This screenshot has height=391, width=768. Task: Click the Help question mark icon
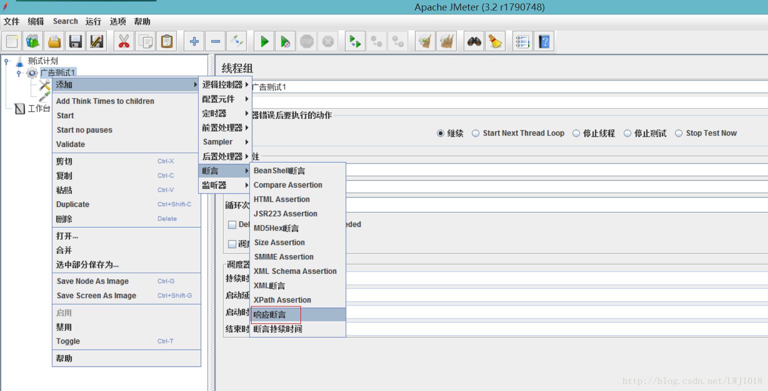pos(544,41)
